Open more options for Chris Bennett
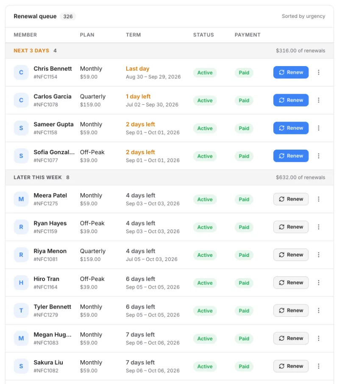The image size is (339, 384). click(x=318, y=72)
